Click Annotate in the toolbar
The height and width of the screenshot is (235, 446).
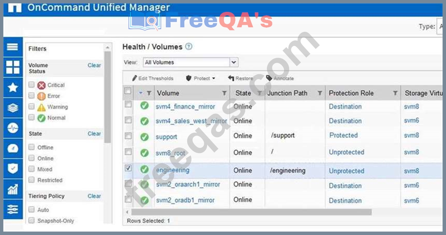(280, 78)
